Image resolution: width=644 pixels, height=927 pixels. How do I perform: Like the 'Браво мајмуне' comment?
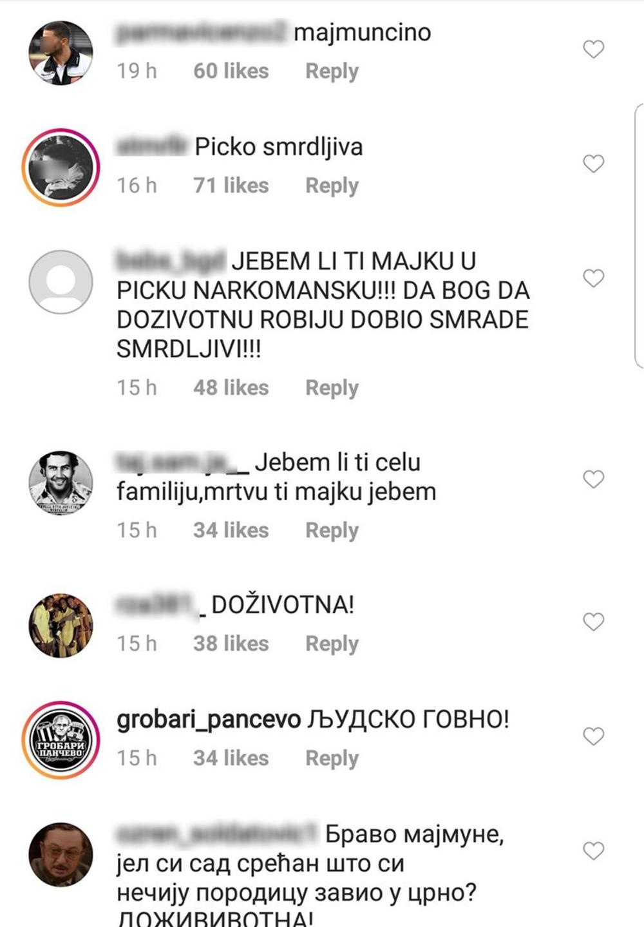coord(593,850)
